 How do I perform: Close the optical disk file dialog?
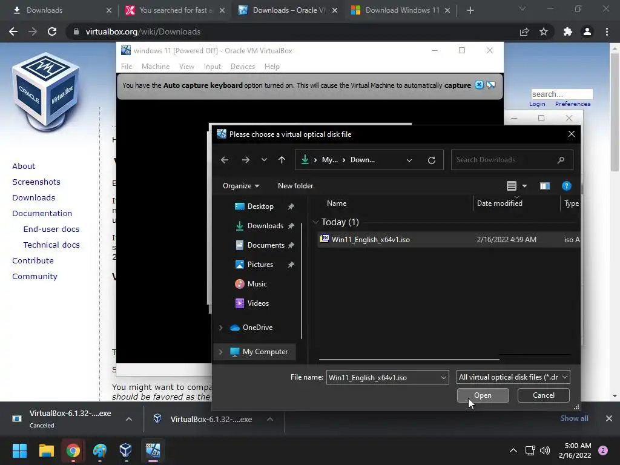572,134
